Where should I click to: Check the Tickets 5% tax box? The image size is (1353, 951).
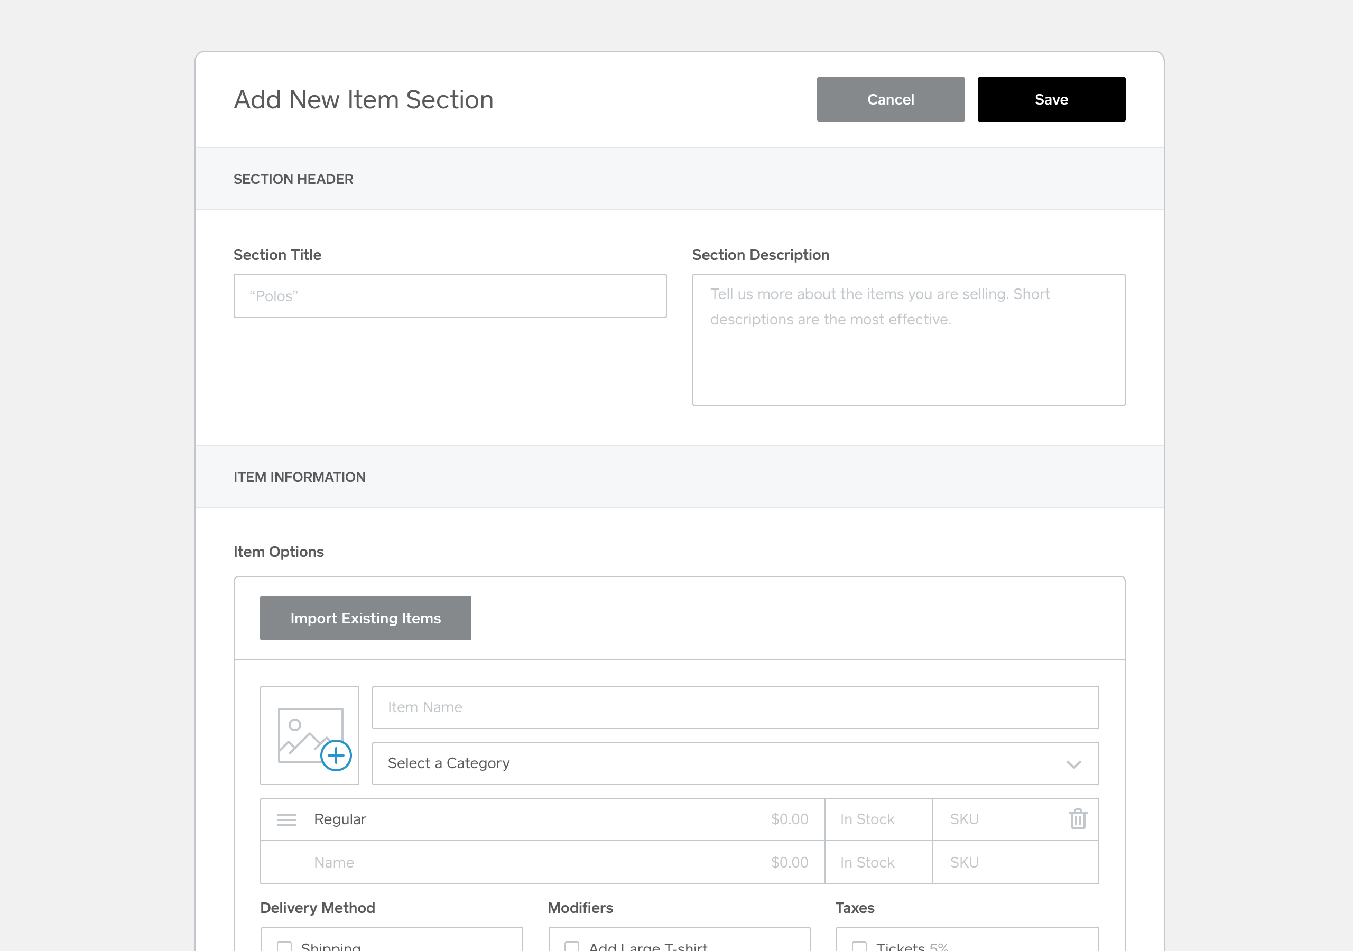click(859, 946)
